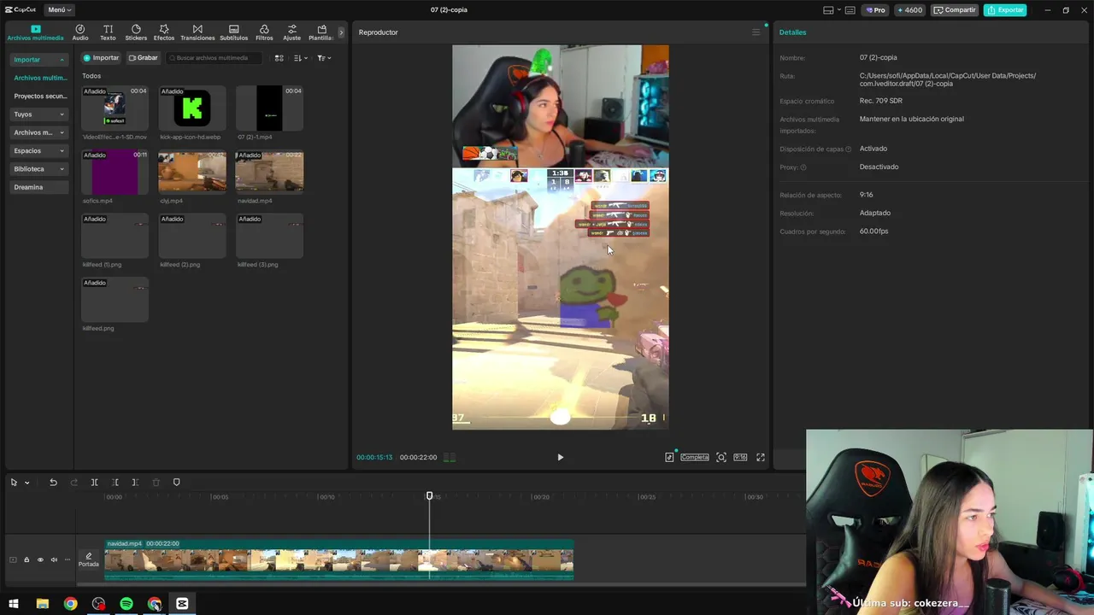Click the Importar button
This screenshot has width=1094, height=615.
101,58
